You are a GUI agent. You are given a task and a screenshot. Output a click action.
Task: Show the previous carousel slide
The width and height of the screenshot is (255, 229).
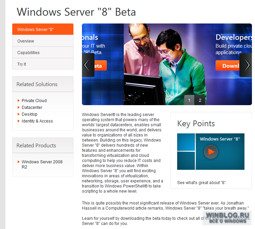88,65
